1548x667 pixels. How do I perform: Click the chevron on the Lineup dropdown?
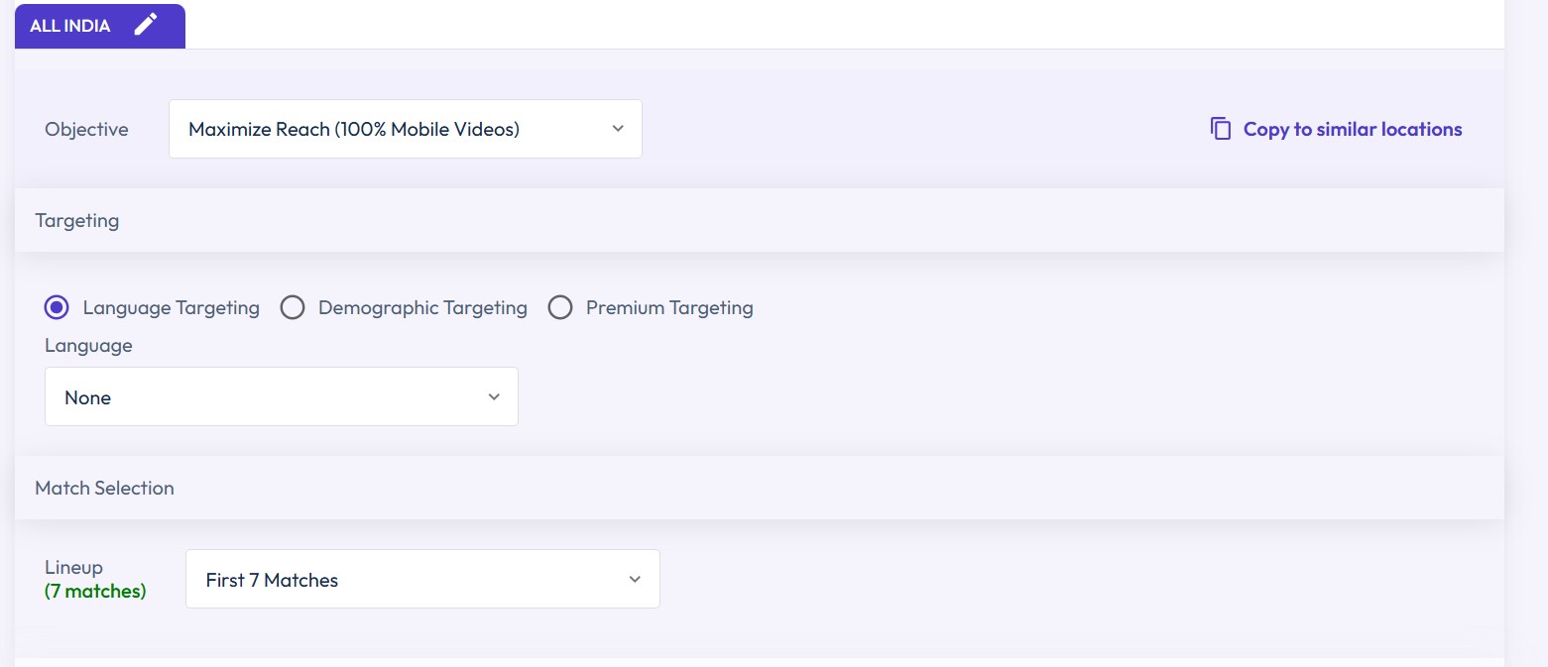point(635,579)
